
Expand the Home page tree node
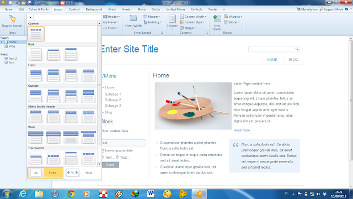click(x=2, y=42)
